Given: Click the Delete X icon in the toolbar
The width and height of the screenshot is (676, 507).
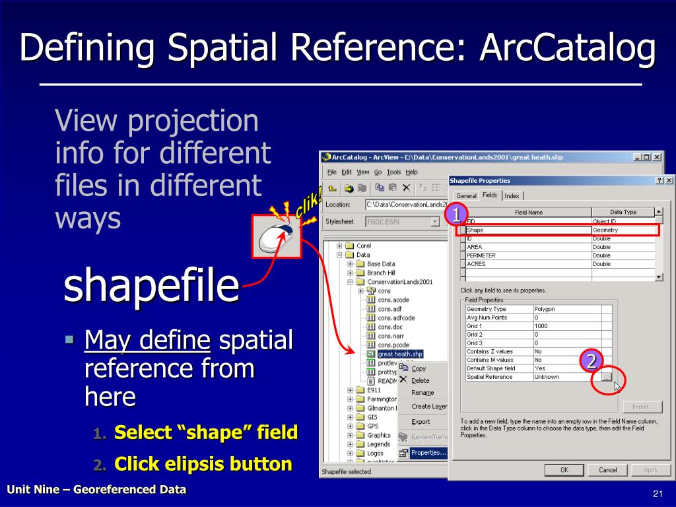Looking at the screenshot, I should tap(406, 187).
